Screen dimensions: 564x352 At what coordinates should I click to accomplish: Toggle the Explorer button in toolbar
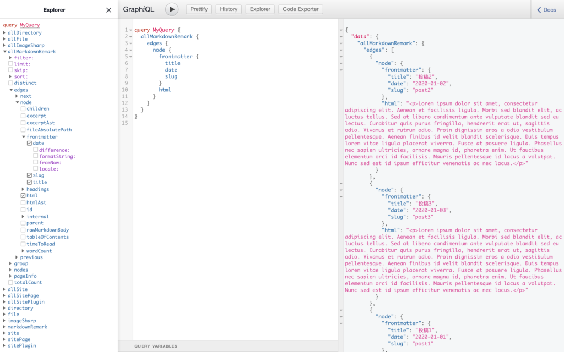tap(260, 9)
